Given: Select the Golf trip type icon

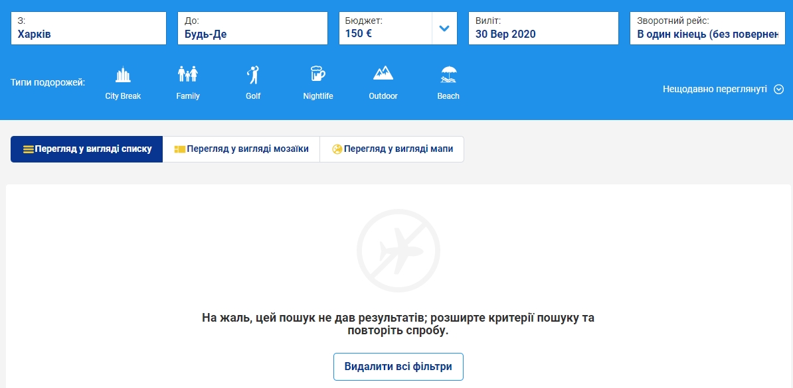Looking at the screenshot, I should 252,74.
